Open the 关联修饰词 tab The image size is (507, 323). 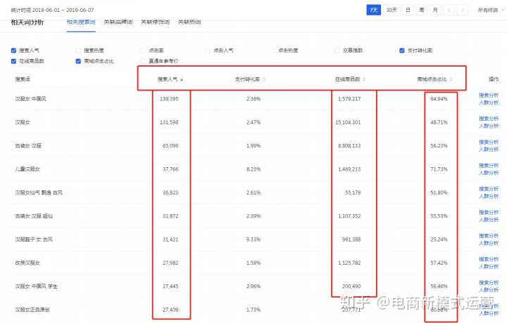click(154, 22)
